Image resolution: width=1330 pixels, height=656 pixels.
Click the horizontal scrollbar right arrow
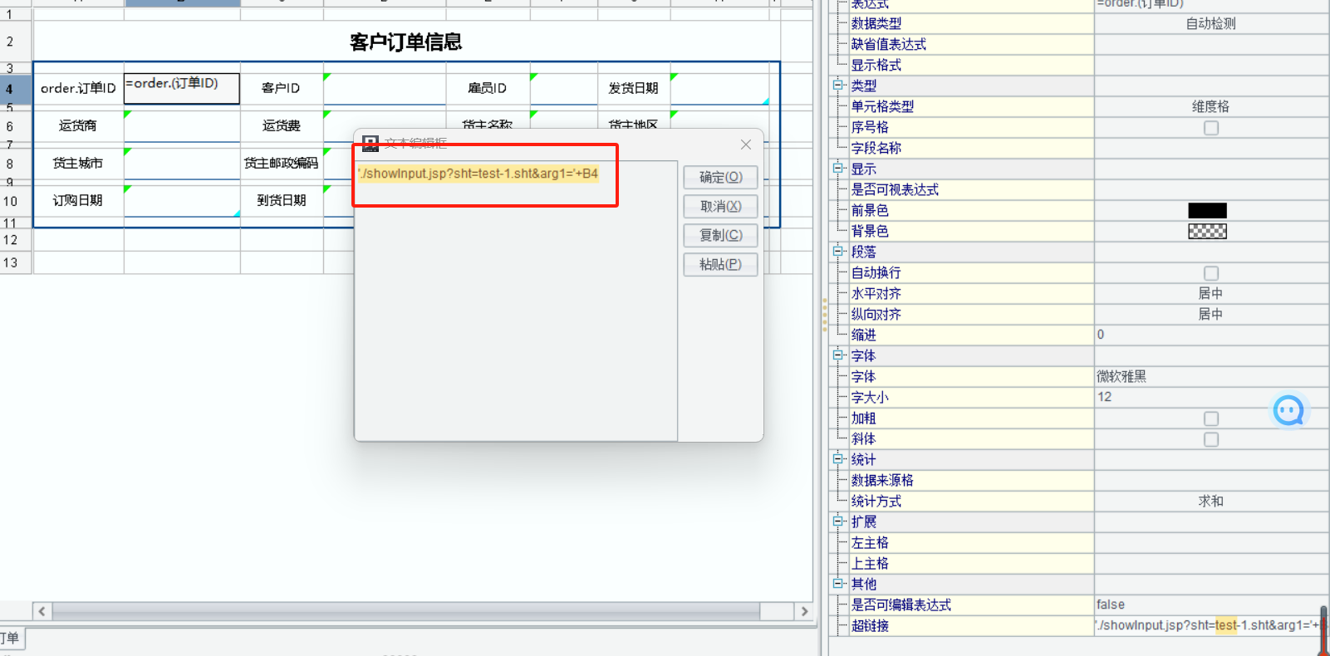click(x=803, y=611)
